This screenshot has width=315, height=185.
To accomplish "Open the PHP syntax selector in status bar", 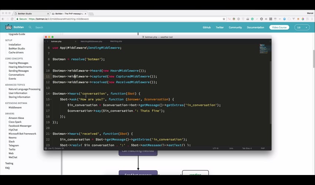I will [x=263, y=148].
